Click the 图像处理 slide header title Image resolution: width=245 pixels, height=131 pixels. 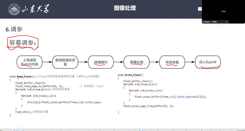(125, 8)
